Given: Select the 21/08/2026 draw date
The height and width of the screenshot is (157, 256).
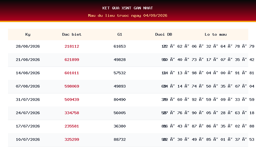Looking at the screenshot, I should 28,60.
